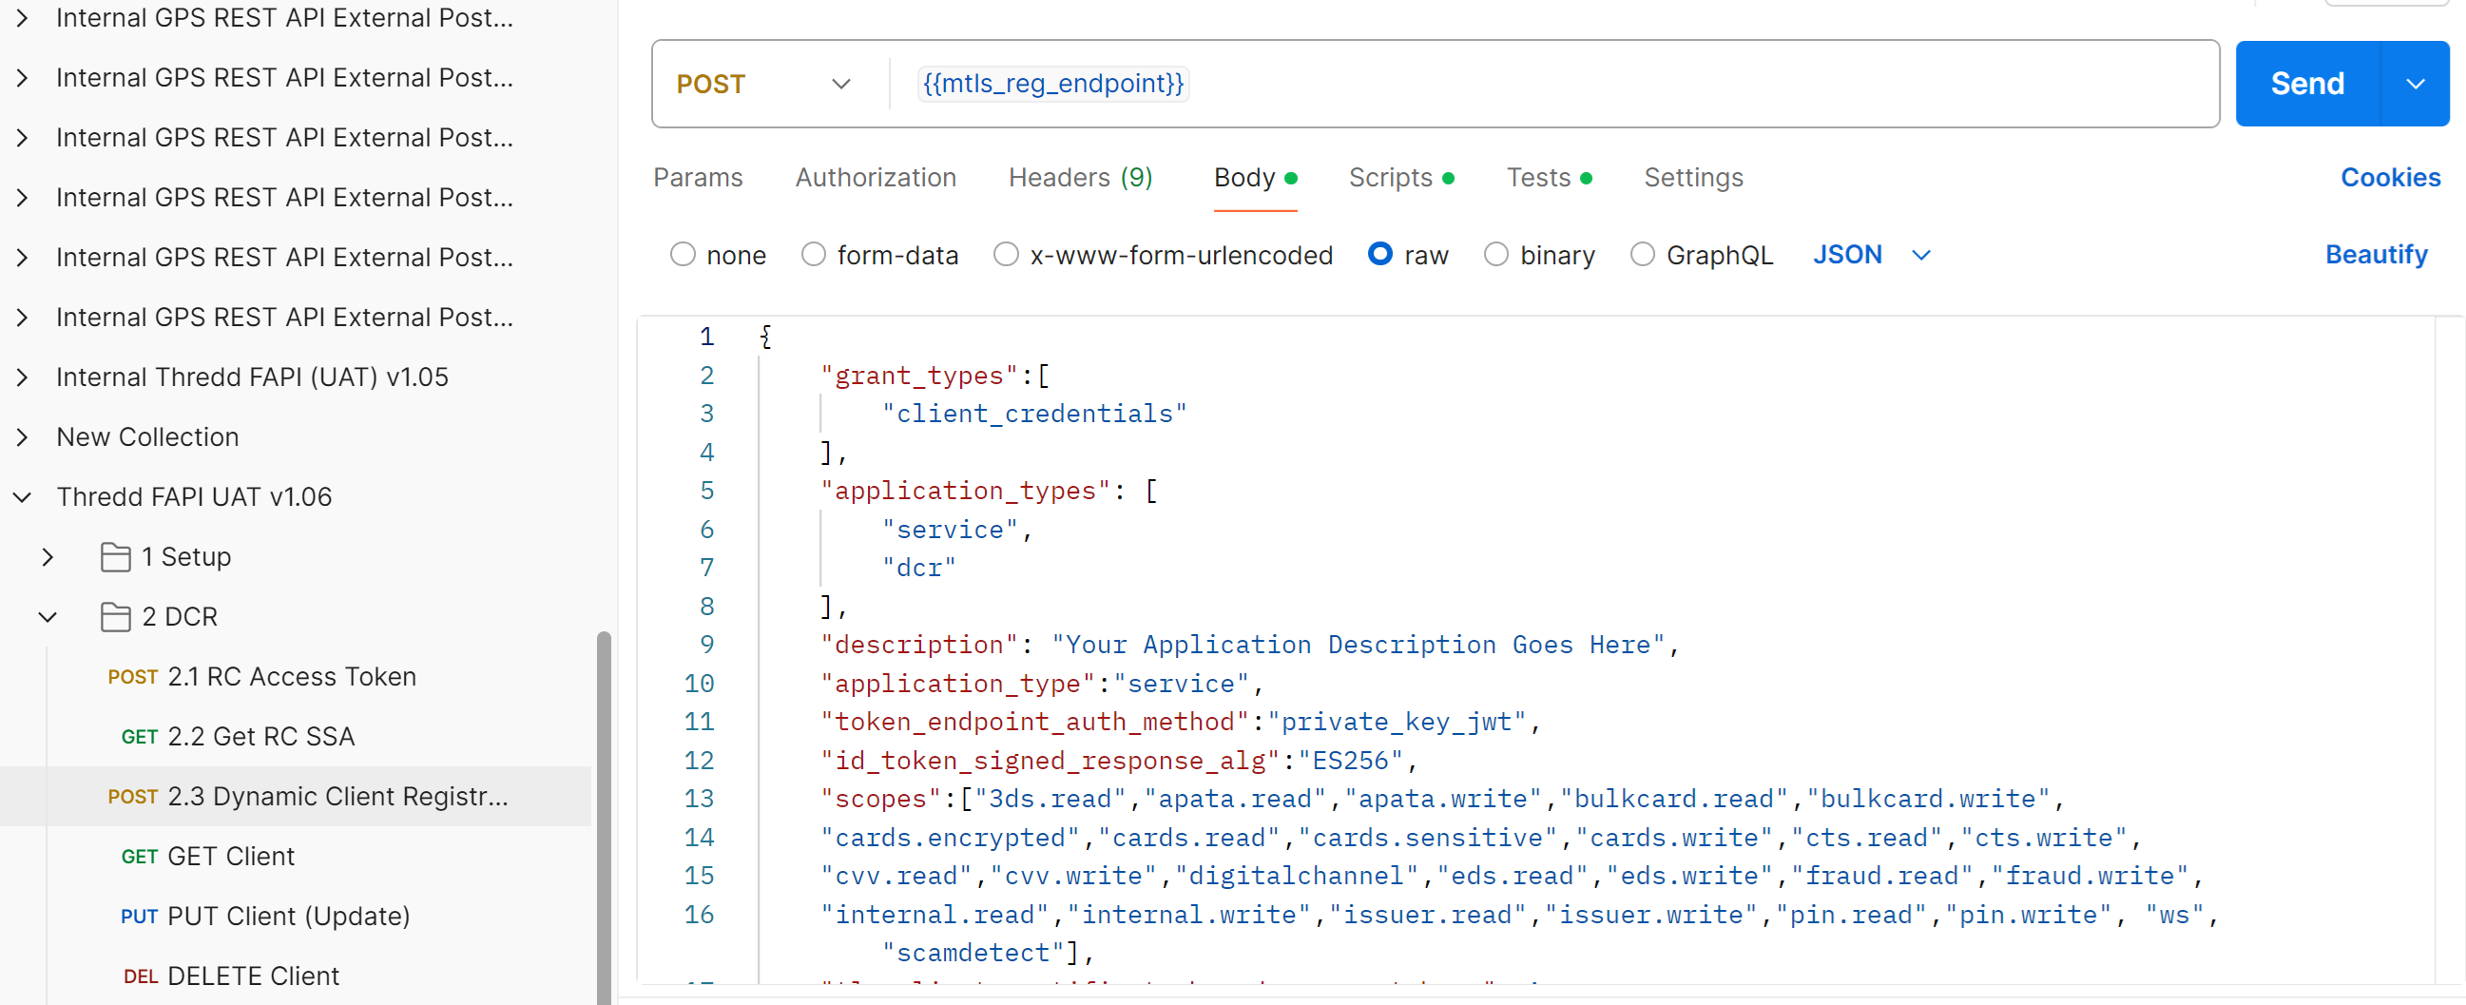This screenshot has width=2466, height=1005.
Task: Click Internal Thredd FAPI (UAT) v1.05 label
Action: [253, 377]
